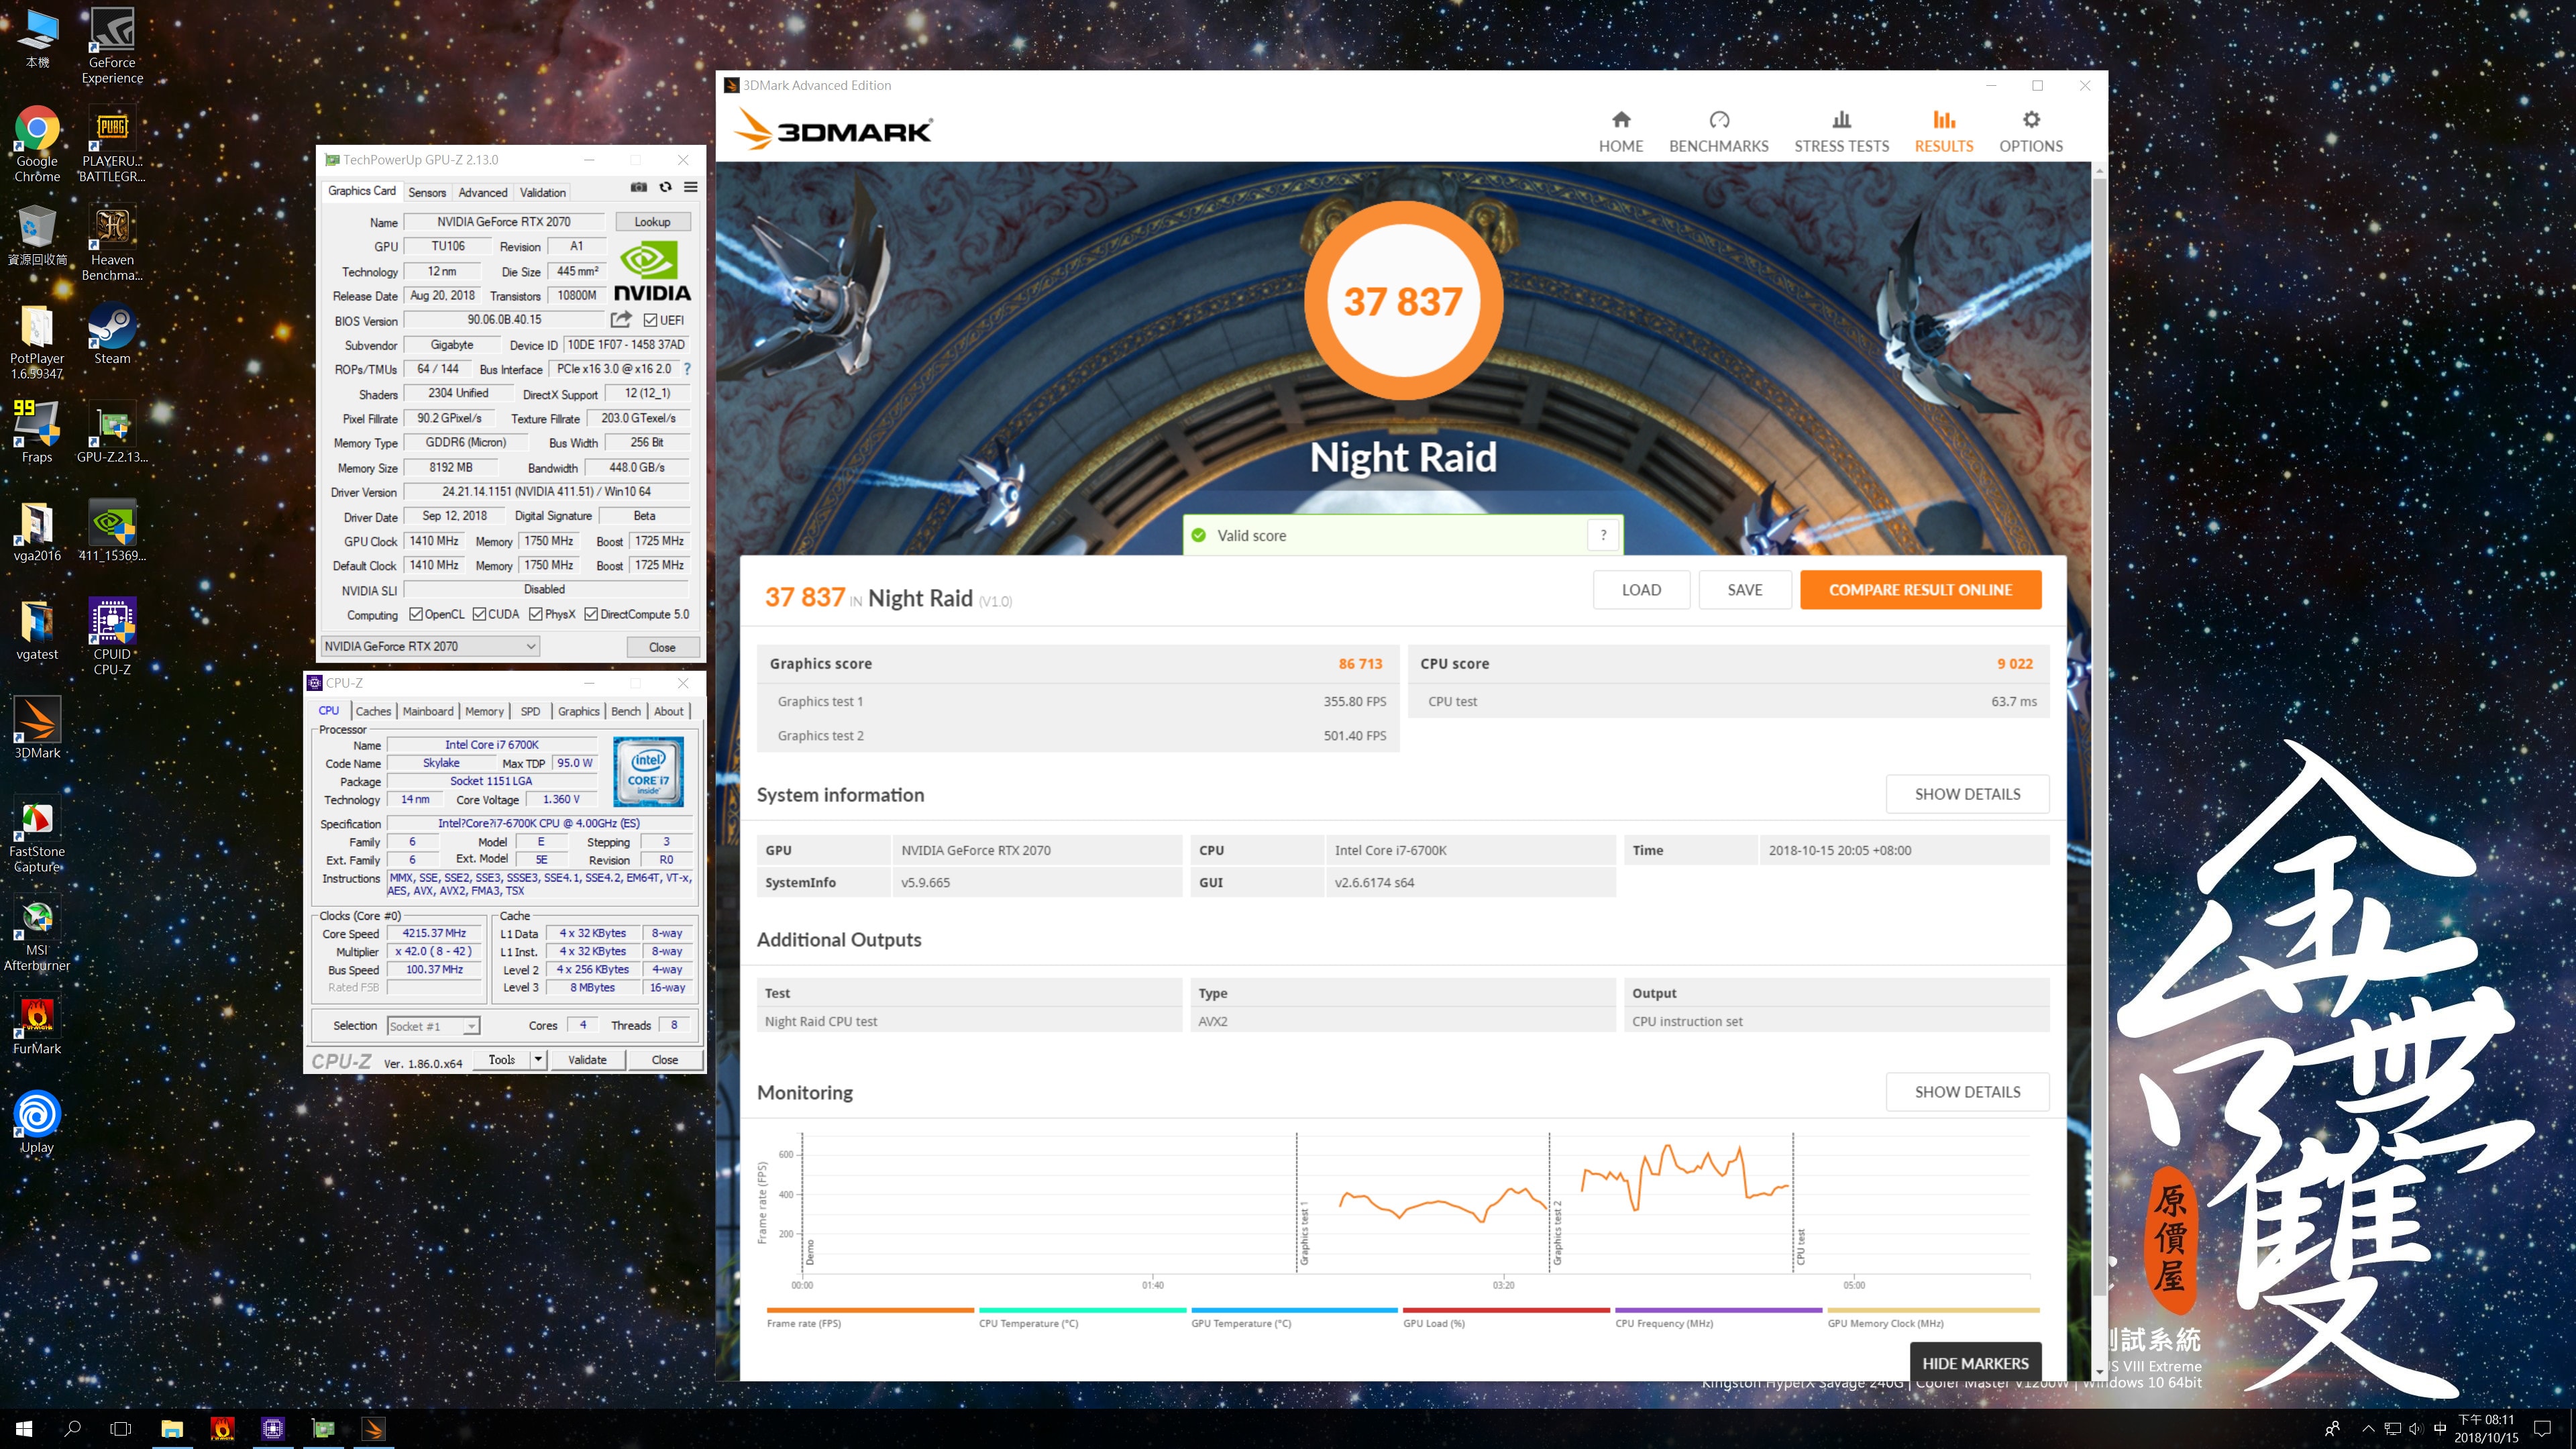Open the 3DMark Home page
Image resolution: width=2576 pixels, height=1449 pixels.
coord(1620,132)
